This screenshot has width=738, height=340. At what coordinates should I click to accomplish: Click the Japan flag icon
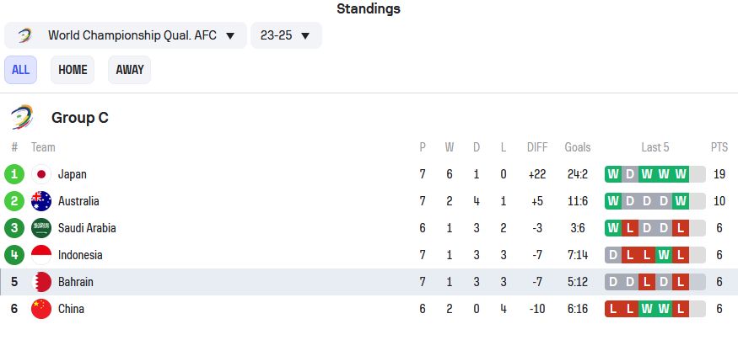(x=41, y=174)
